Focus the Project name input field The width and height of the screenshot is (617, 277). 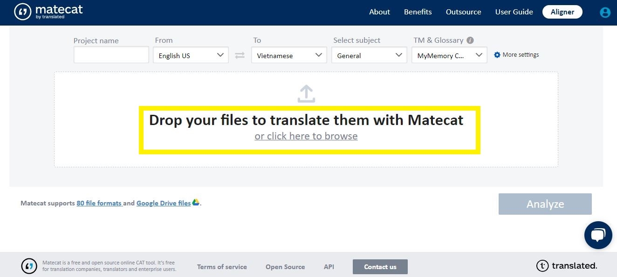(111, 55)
